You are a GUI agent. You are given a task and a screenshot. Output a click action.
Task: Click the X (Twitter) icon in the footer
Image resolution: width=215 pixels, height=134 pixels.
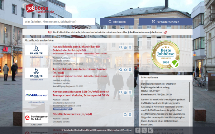(x=144, y=130)
